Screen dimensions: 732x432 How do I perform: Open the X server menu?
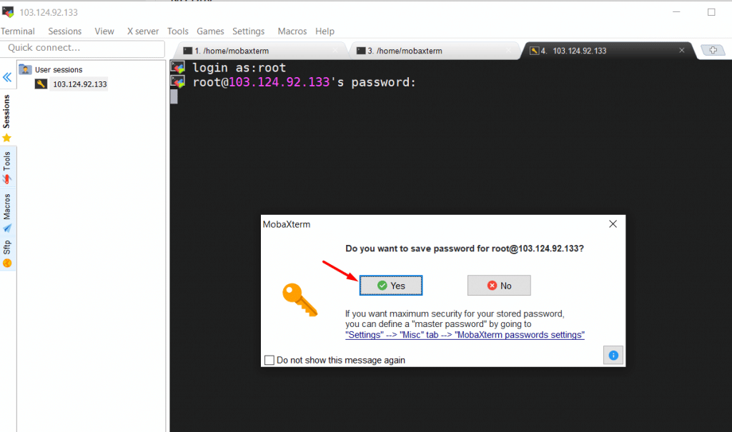[143, 31]
